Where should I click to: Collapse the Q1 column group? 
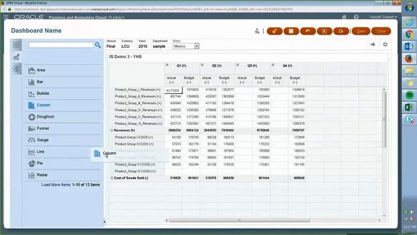tap(167, 65)
